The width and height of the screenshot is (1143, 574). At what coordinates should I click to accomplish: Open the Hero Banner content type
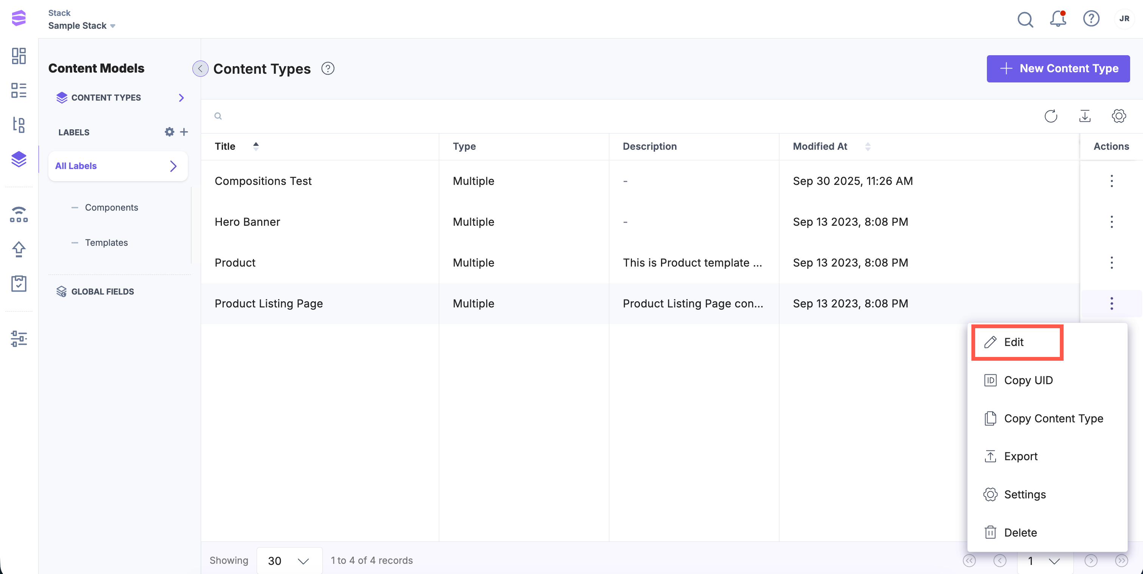(247, 222)
